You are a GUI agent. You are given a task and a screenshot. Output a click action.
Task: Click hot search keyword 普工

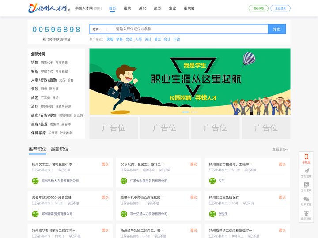[x=158, y=40]
